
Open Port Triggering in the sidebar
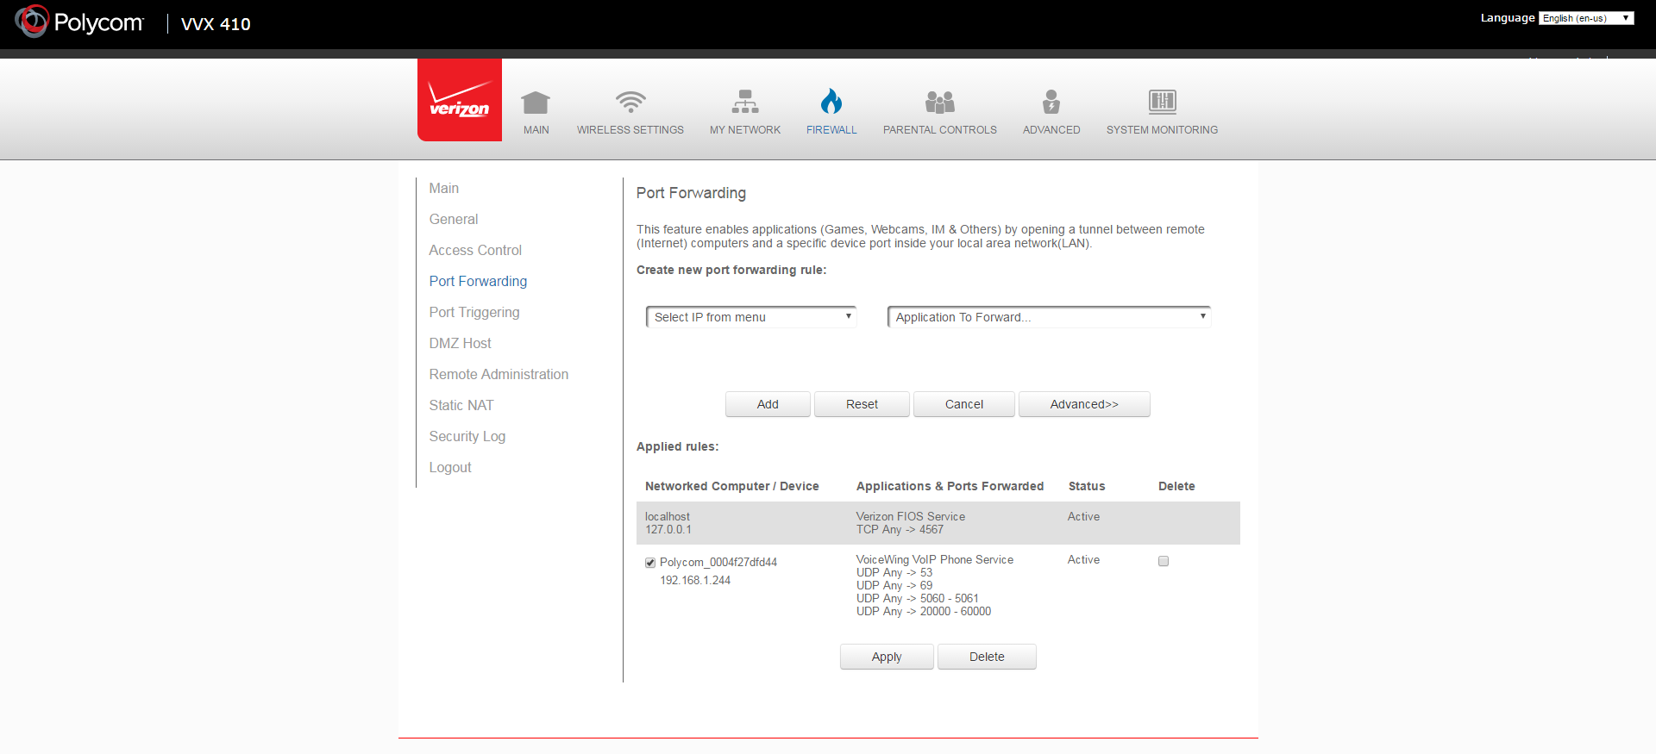point(474,312)
